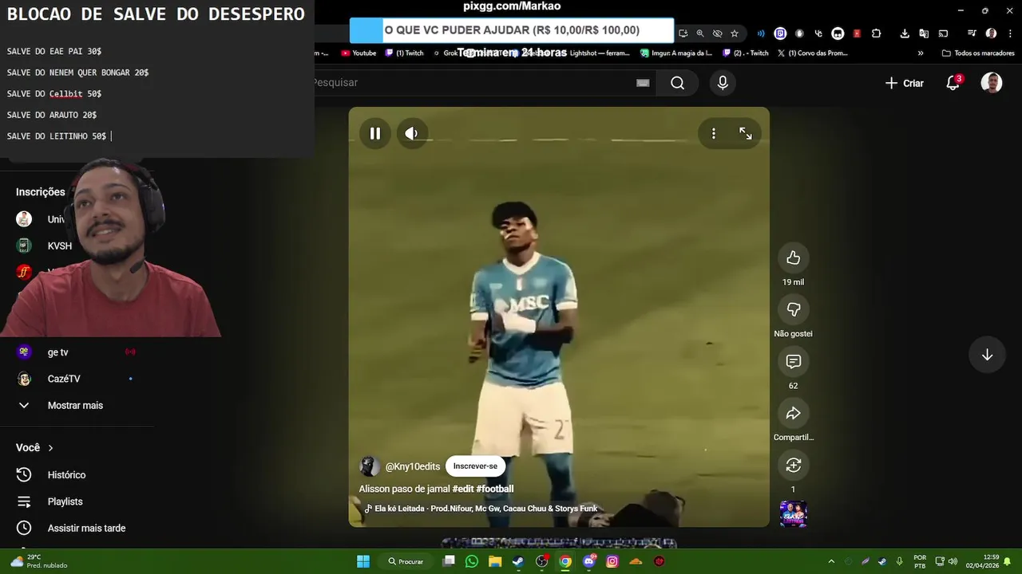Open the Imgur: A magia da I... bookmark
This screenshot has height=574, width=1022.
[676, 53]
